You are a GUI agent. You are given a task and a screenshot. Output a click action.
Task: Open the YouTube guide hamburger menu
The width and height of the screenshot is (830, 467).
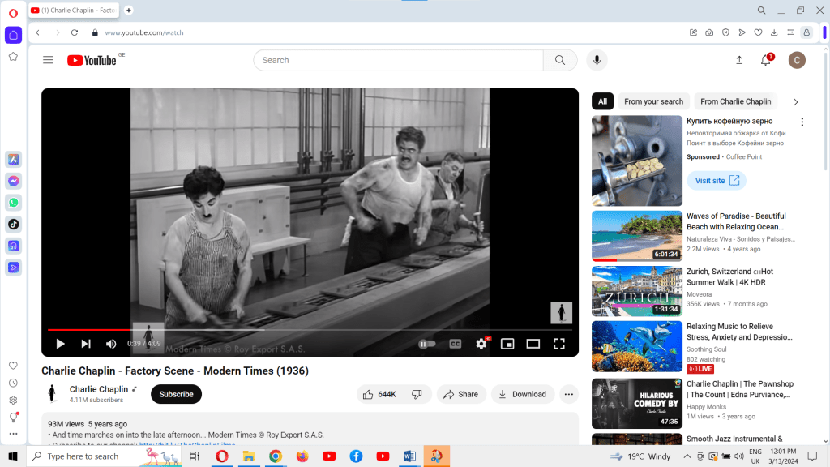[x=48, y=60]
